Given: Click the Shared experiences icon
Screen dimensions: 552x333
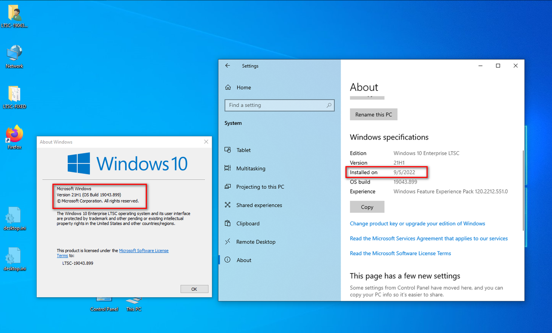Looking at the screenshot, I should pos(228,205).
